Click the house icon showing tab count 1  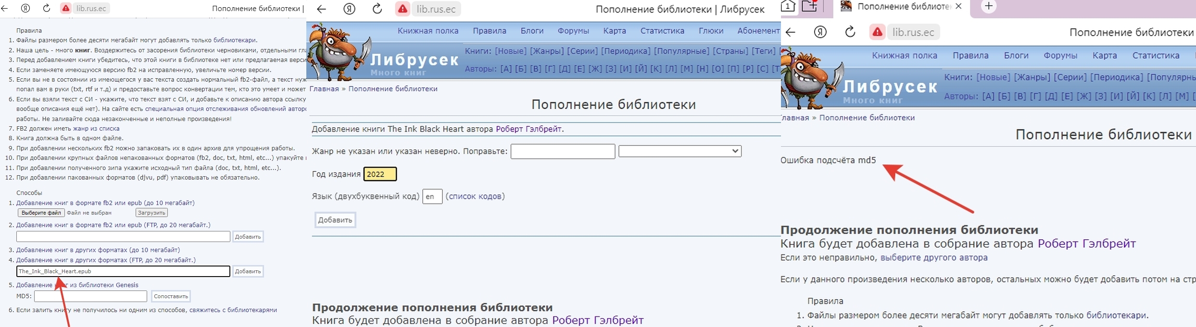click(788, 6)
